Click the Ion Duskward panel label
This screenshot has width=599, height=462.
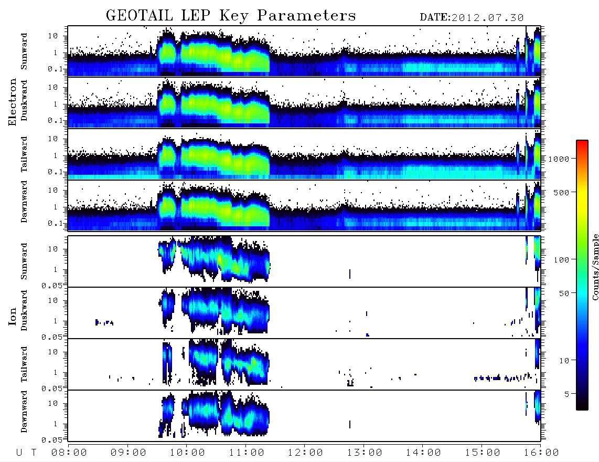tap(24, 311)
